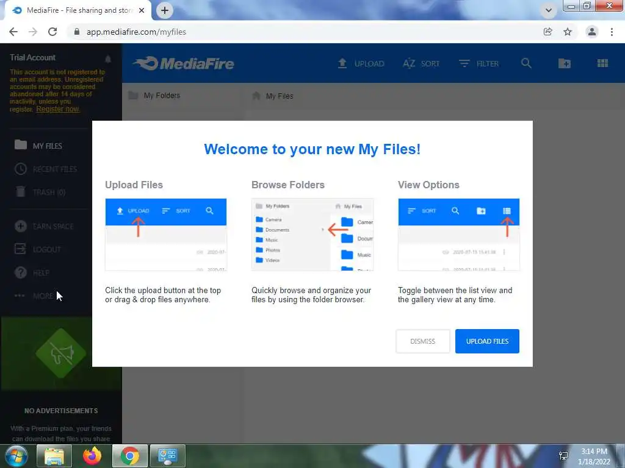Image resolution: width=625 pixels, height=468 pixels.
Task: Go back in browser
Action: (13, 32)
